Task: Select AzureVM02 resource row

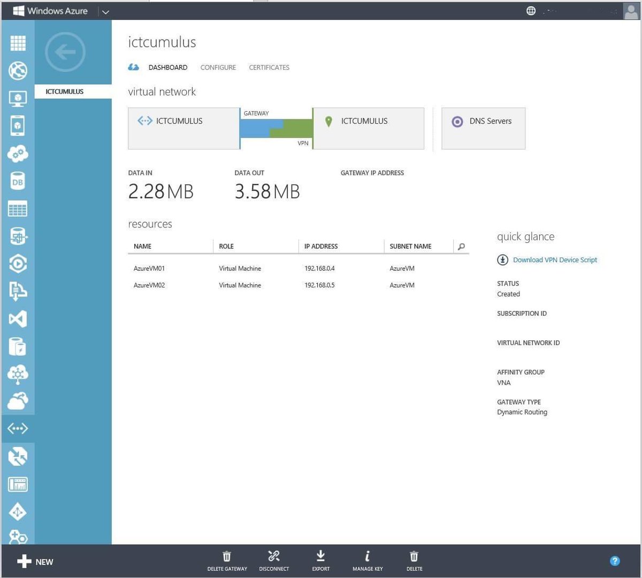Action: click(299, 285)
